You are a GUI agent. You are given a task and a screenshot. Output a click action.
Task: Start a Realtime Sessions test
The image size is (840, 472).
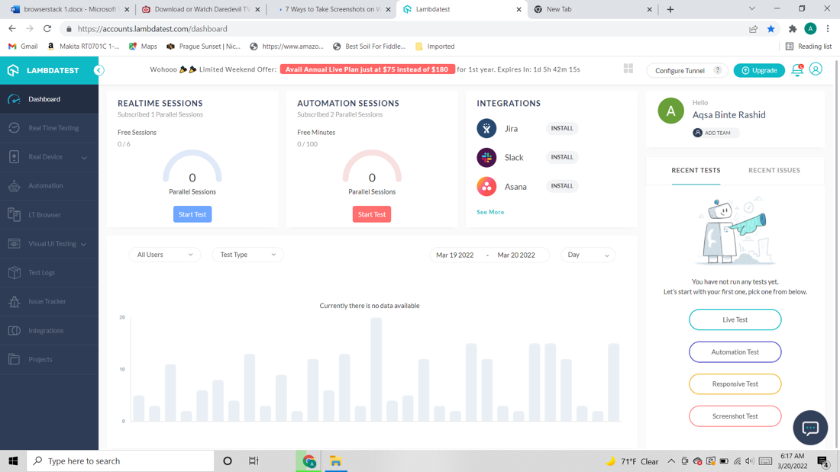coord(192,214)
